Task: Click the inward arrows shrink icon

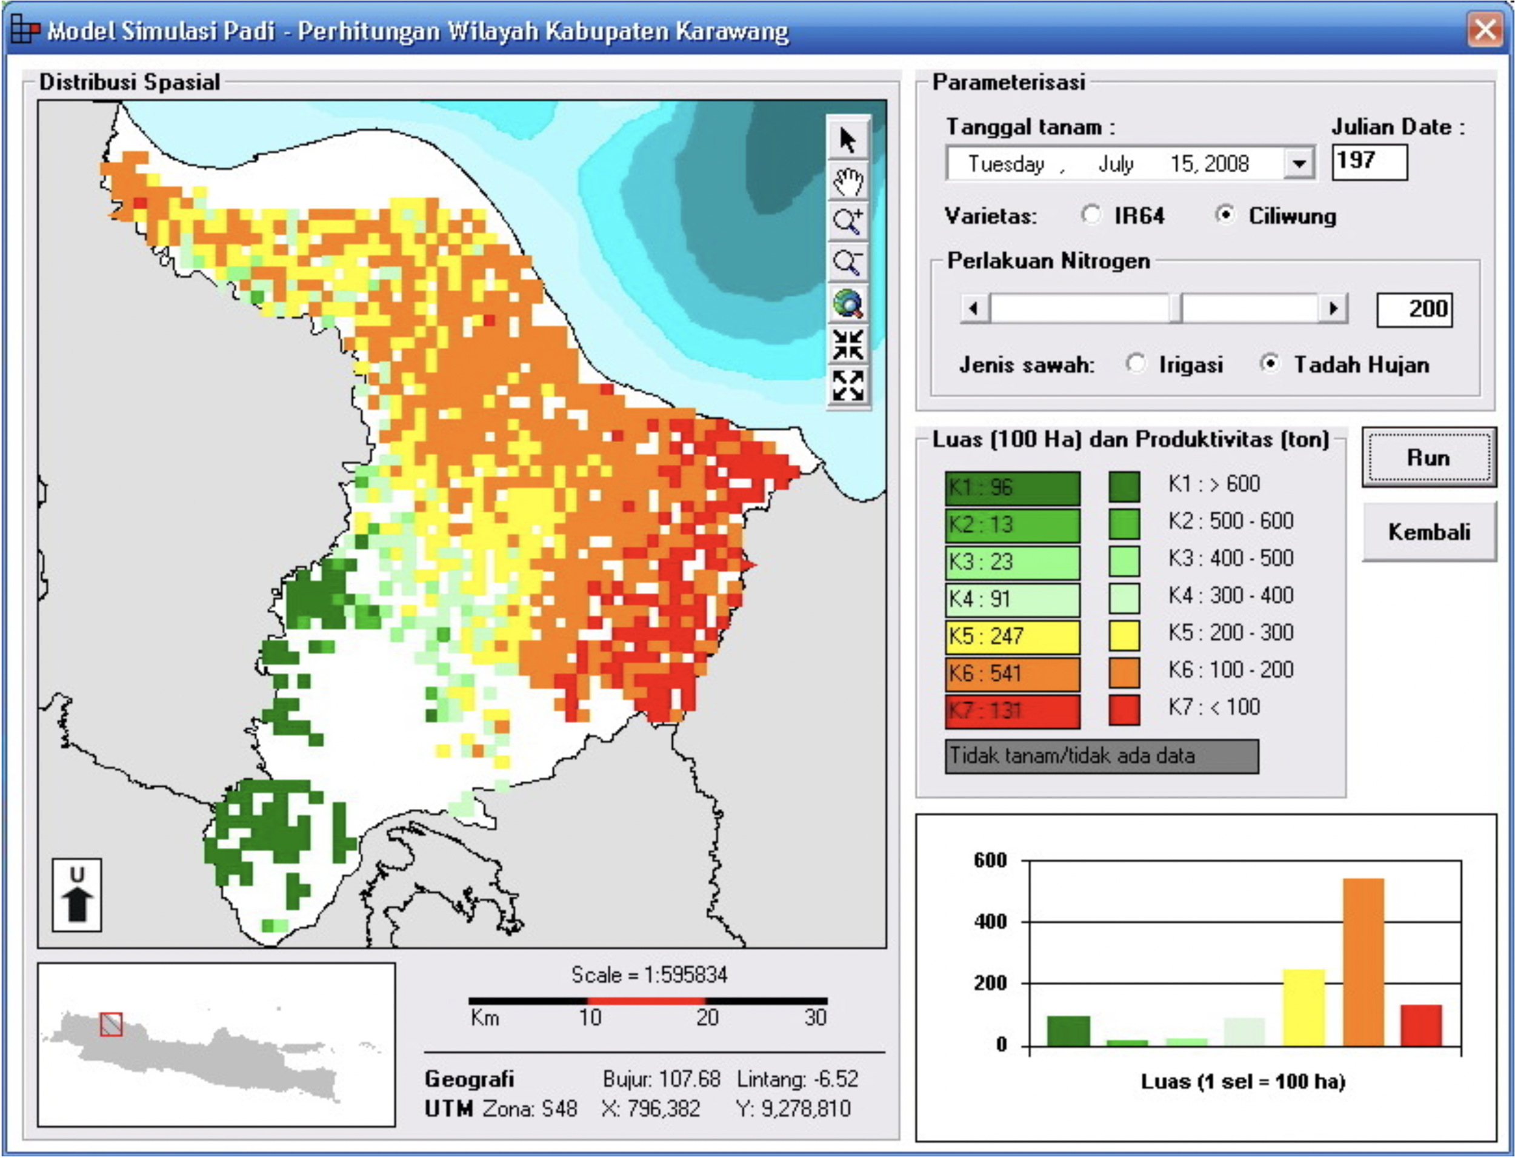Action: pyautogui.click(x=847, y=344)
